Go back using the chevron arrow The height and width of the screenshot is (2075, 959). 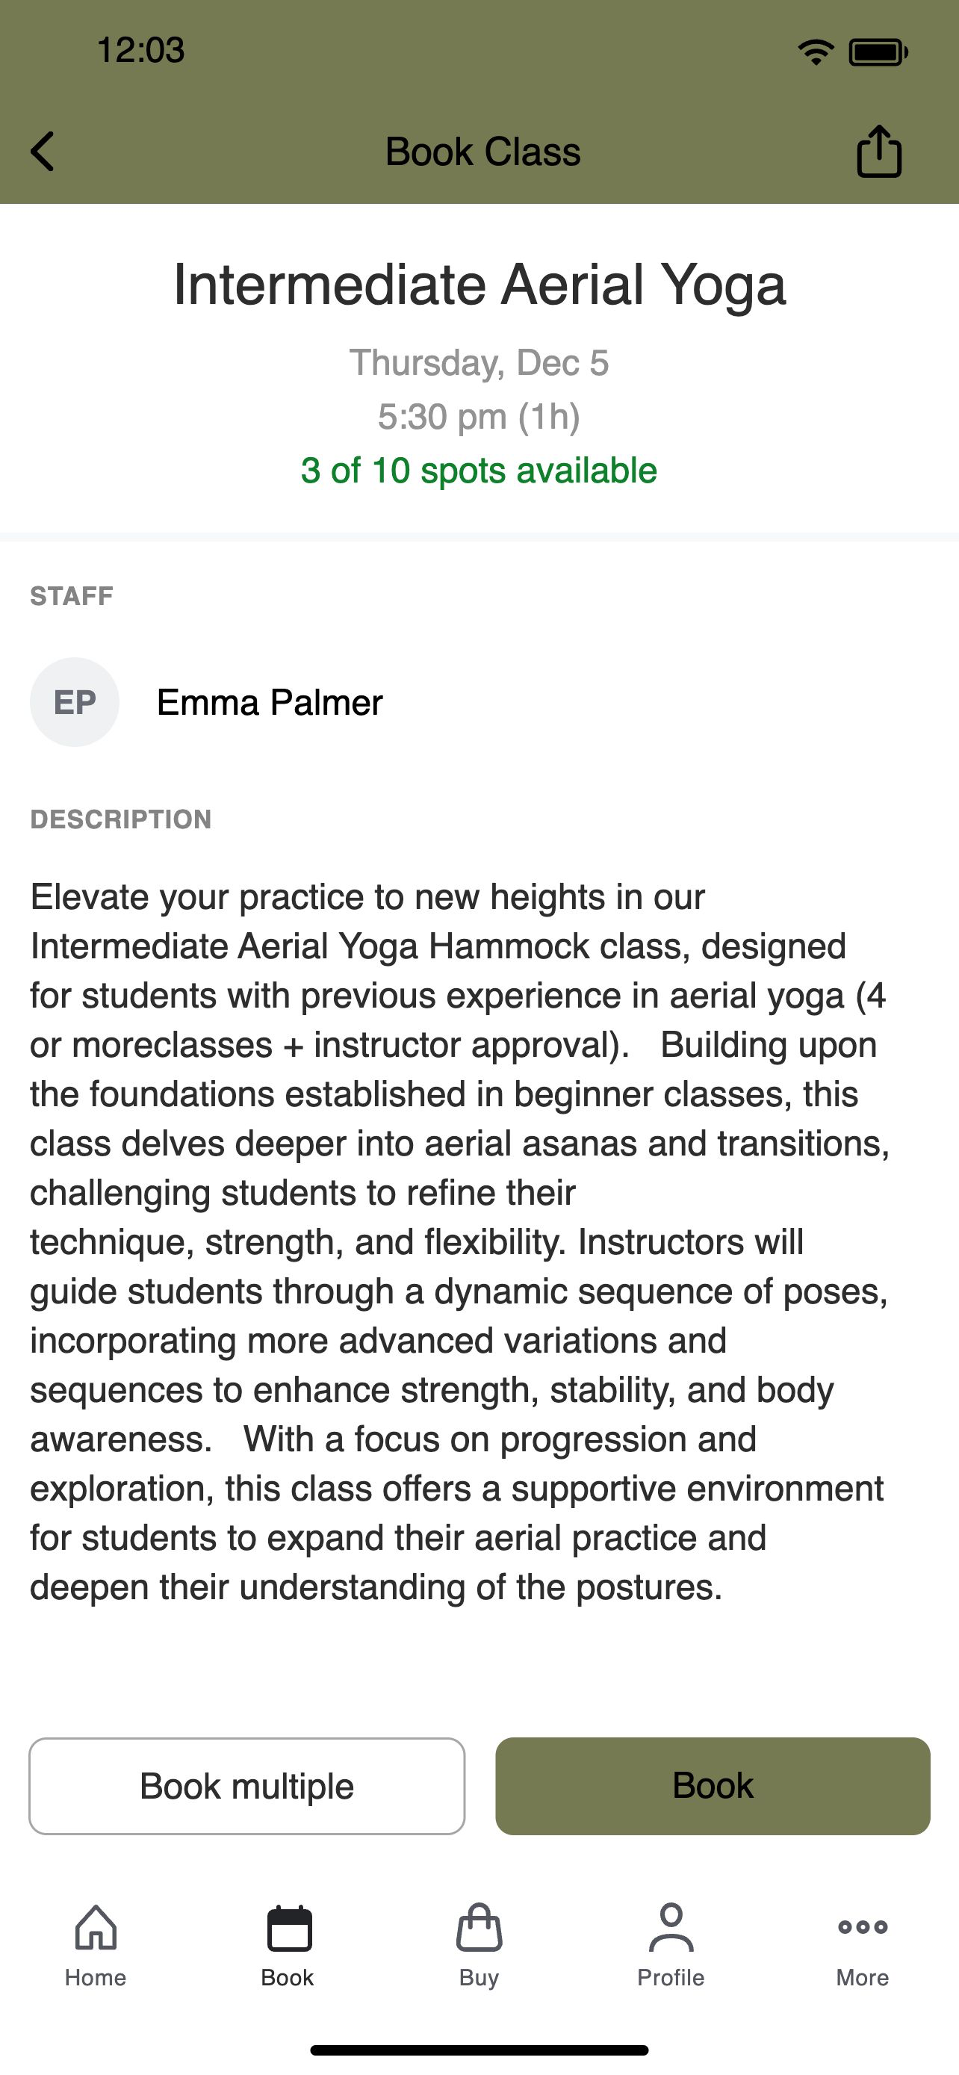pyautogui.click(x=42, y=152)
